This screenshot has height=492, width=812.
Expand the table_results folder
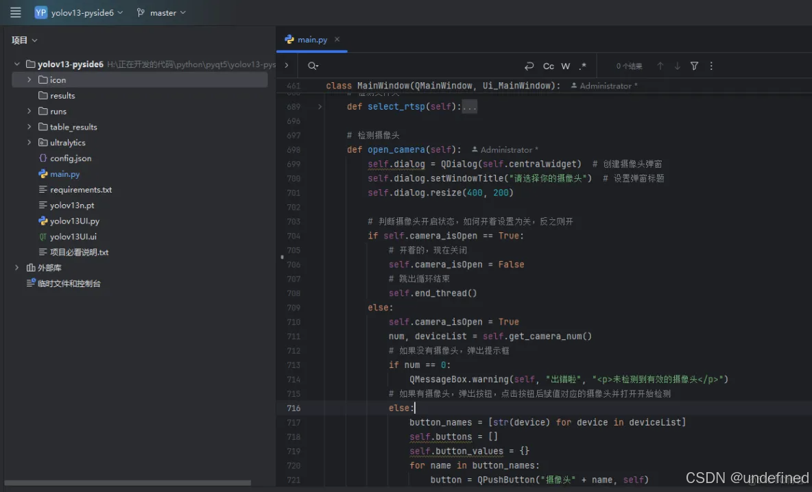click(29, 127)
